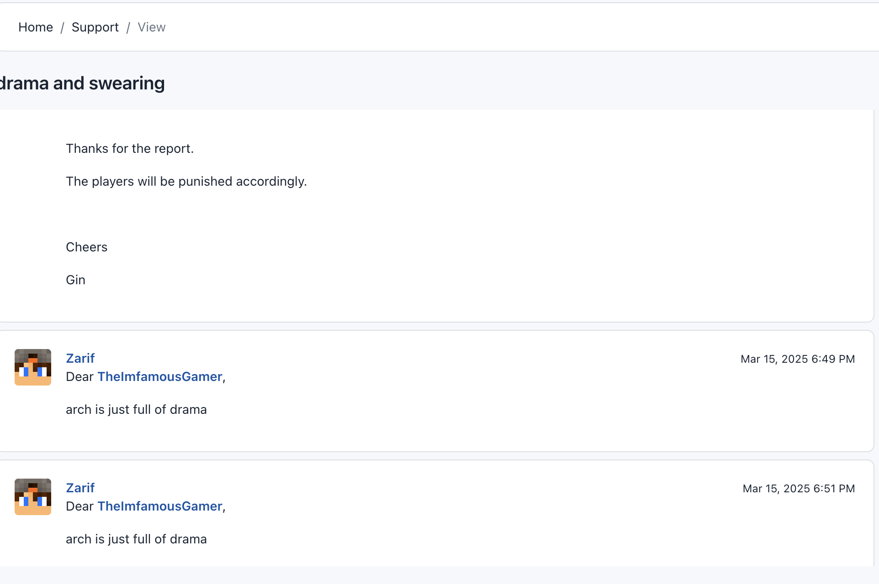
Task: Click Zarif's avatar in the 6:49 PM reply
Action: click(33, 367)
